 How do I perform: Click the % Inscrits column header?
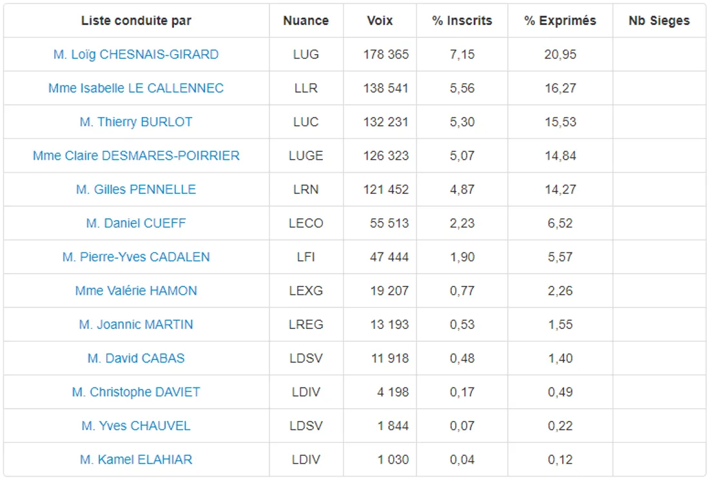(462, 21)
